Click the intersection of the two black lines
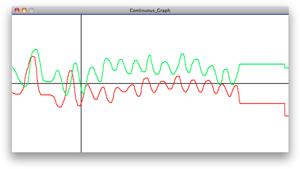 click(x=81, y=83)
